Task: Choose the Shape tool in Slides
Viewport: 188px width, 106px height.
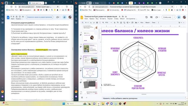Action: pyautogui.click(x=124, y=22)
